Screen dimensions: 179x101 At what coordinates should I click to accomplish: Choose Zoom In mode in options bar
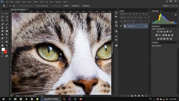(x=10, y=6)
